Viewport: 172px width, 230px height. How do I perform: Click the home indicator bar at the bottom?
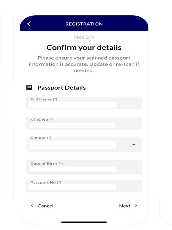pyautogui.click(x=84, y=222)
